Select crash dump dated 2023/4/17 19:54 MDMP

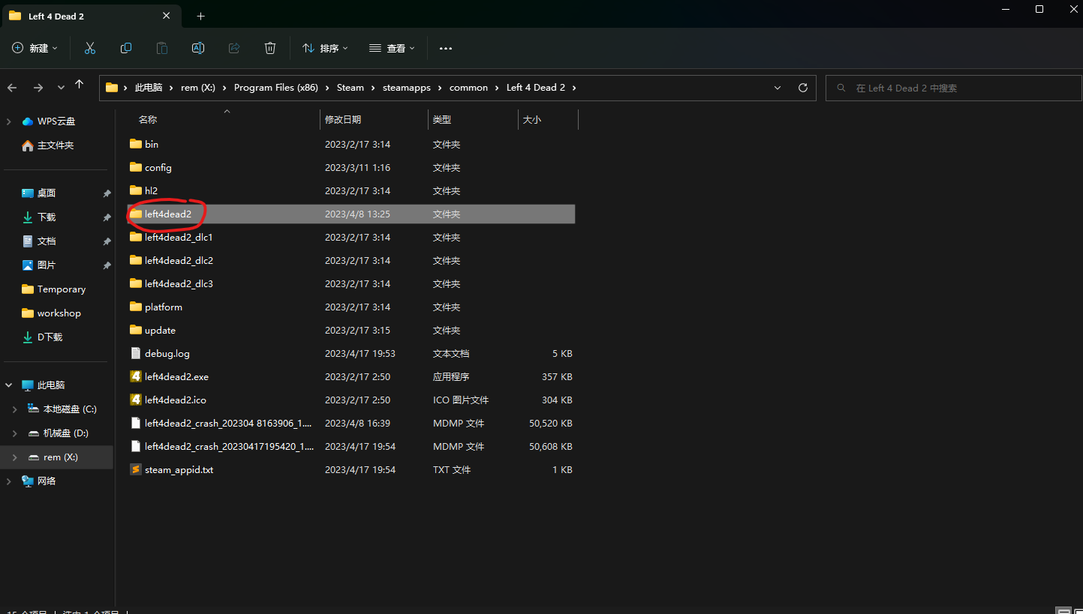click(351, 446)
